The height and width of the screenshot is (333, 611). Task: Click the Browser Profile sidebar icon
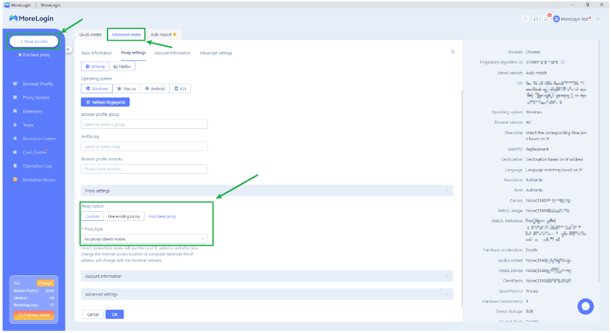(x=15, y=84)
